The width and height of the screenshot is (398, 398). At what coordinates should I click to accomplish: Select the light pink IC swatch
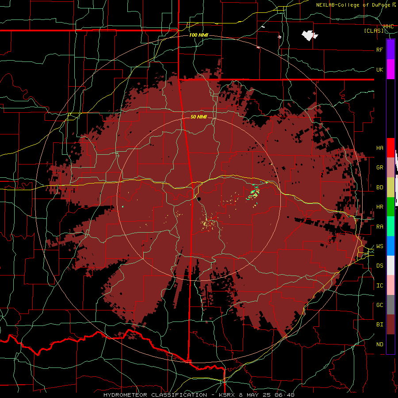tap(390, 285)
